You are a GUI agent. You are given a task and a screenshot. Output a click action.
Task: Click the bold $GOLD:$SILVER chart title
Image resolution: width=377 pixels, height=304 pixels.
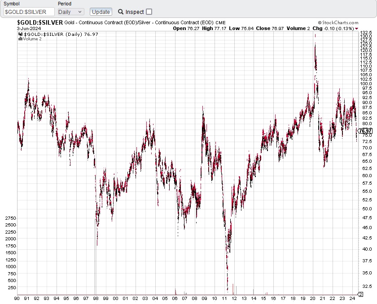39,22
